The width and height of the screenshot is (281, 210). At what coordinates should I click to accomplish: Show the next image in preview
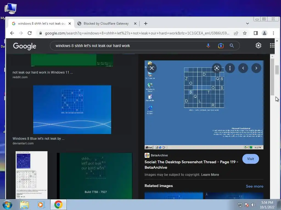click(x=256, y=68)
